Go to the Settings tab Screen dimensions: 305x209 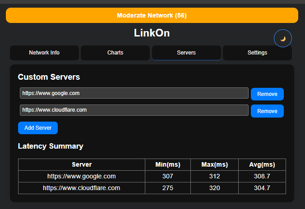click(257, 53)
